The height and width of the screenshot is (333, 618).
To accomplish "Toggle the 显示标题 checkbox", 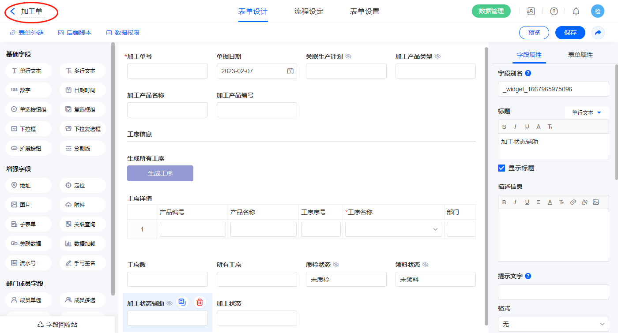I will (501, 168).
